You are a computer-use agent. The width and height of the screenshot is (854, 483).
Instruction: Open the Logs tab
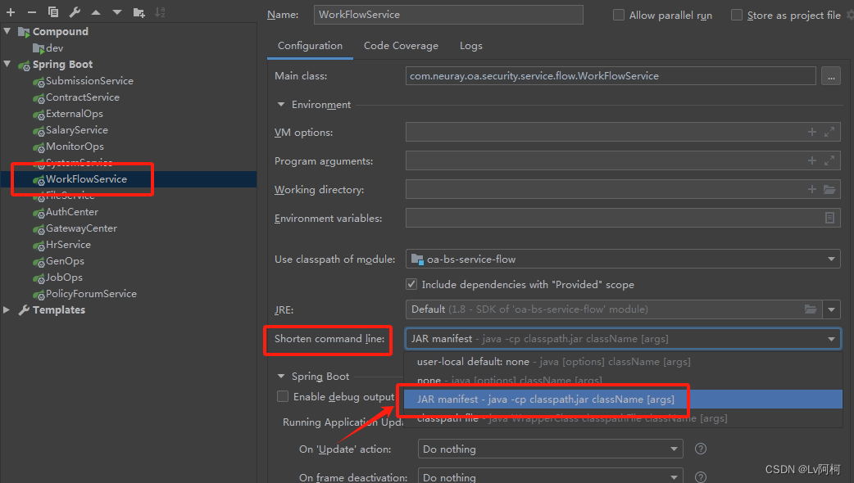(x=470, y=46)
